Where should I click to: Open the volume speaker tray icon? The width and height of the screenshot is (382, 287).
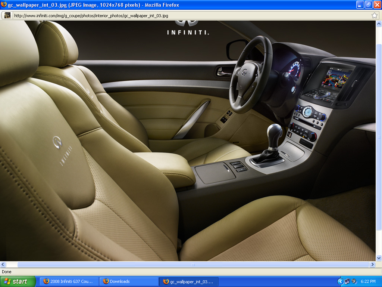354,281
